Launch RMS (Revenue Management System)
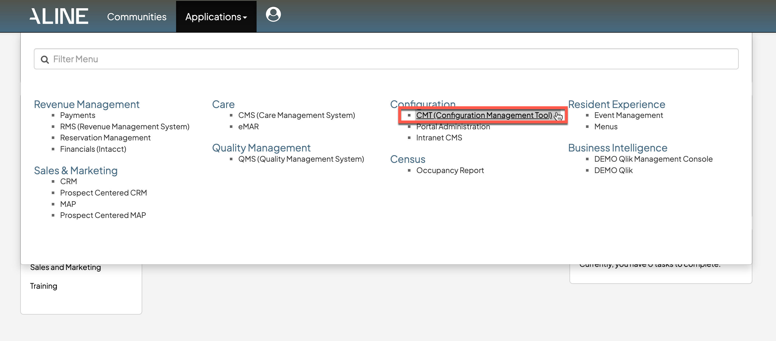776x341 pixels. click(x=124, y=127)
